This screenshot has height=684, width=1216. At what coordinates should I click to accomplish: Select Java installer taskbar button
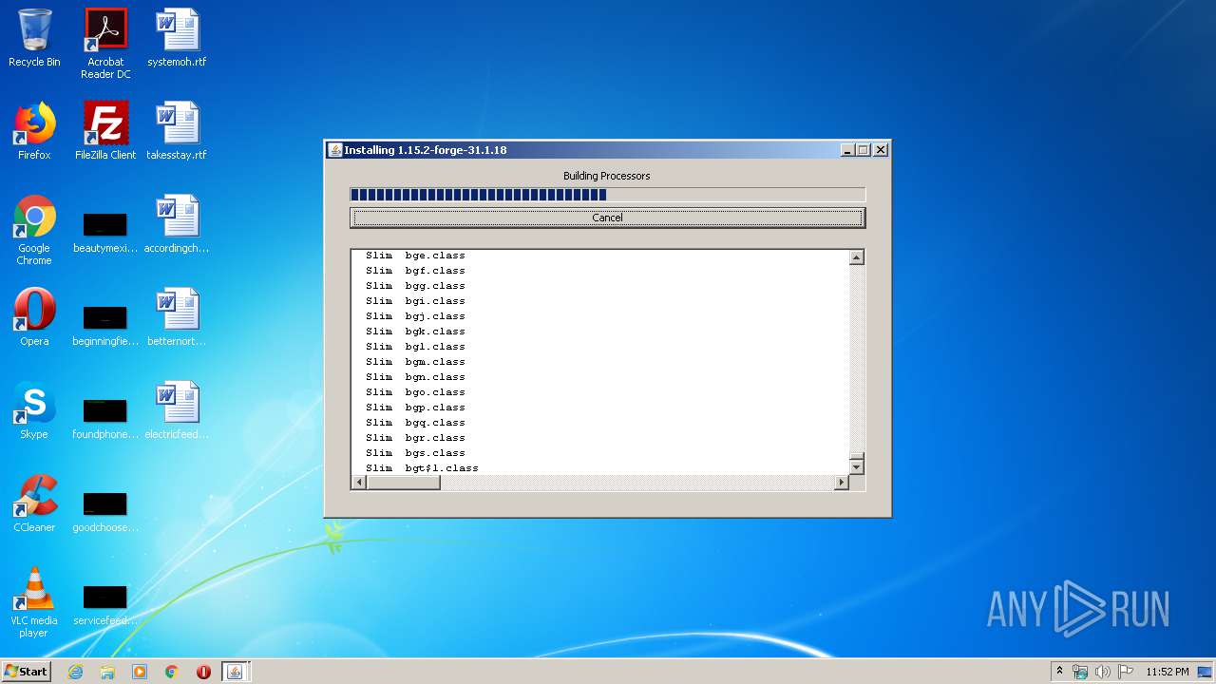pyautogui.click(x=235, y=672)
